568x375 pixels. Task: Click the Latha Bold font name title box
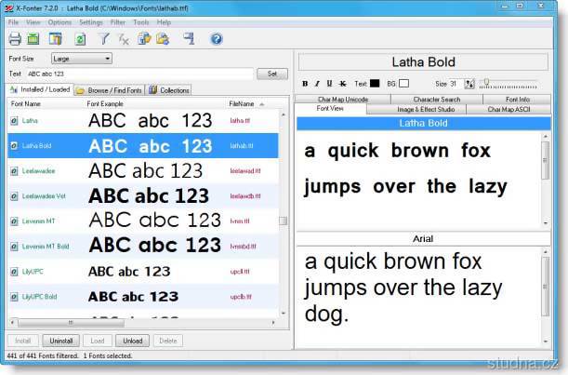click(423, 62)
